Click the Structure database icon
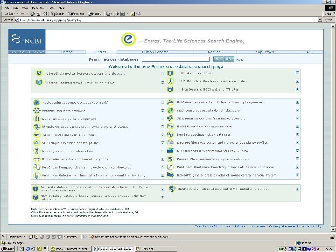Screen dimensions: 336x252 [37, 126]
